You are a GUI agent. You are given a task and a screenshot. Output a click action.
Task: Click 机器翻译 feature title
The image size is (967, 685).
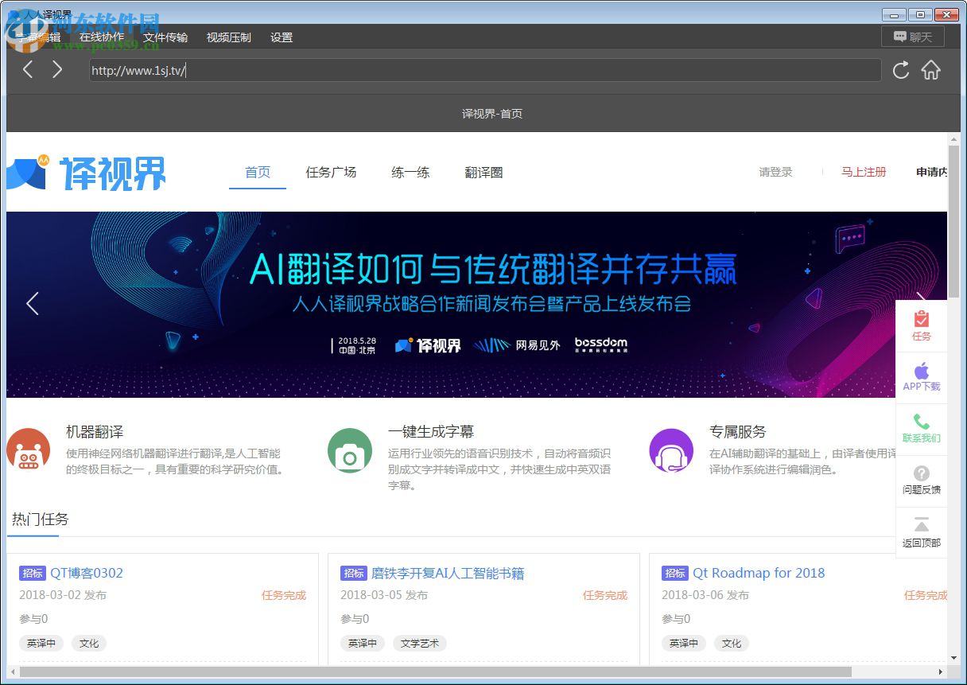[x=95, y=432]
